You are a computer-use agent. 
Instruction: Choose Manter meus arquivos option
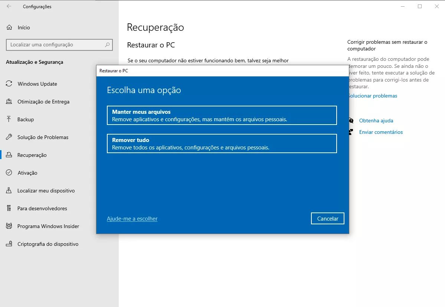point(222,115)
